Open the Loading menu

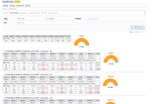(x=5, y=6)
